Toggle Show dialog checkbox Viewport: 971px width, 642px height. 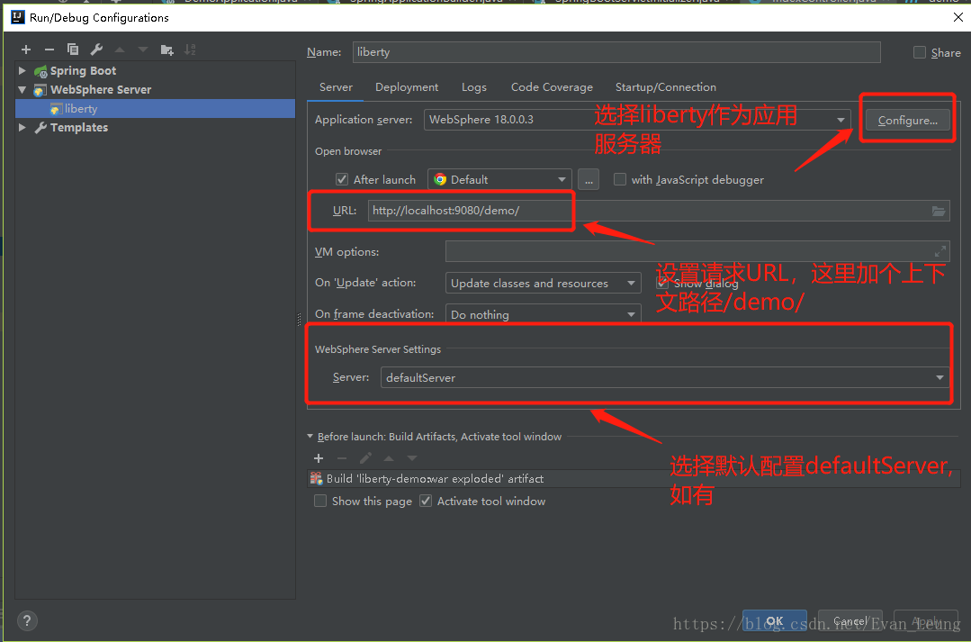tap(662, 284)
